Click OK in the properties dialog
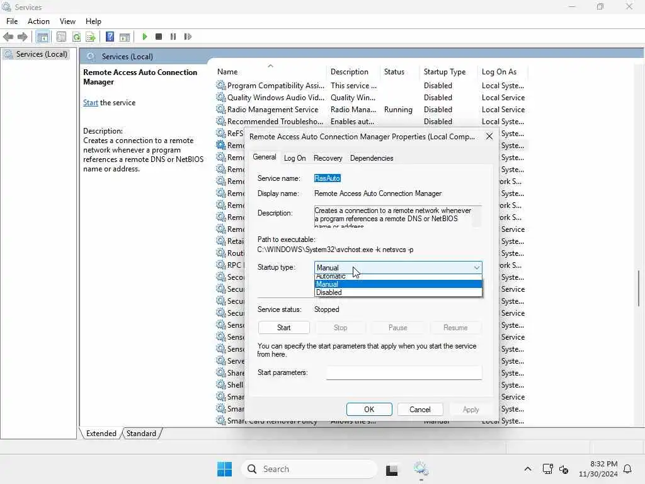The image size is (645, 484). pyautogui.click(x=369, y=410)
